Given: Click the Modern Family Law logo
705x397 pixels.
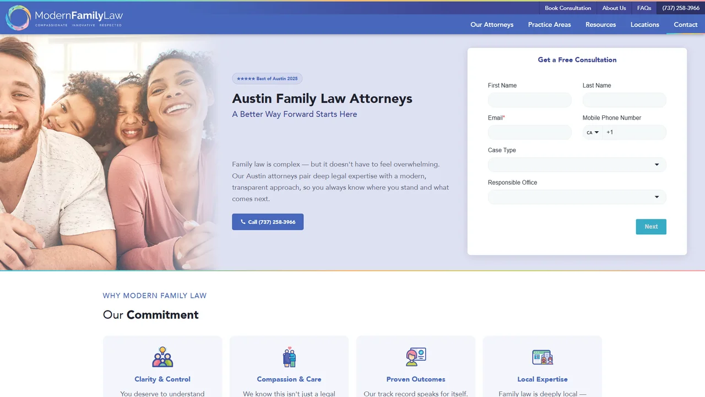Looking at the screenshot, I should pyautogui.click(x=64, y=18).
